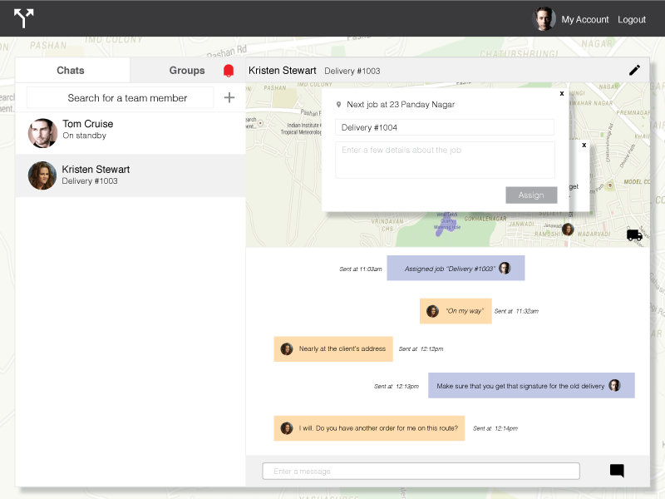The image size is (665, 499).
Task: Click the send message chat icon
Action: [x=617, y=471]
